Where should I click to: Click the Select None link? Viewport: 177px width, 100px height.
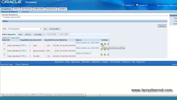(15, 38)
